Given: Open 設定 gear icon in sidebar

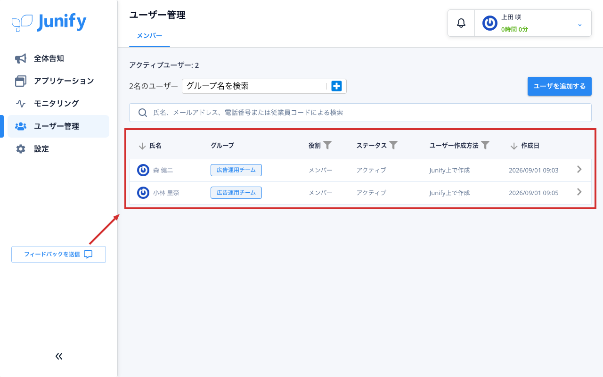Looking at the screenshot, I should click(20, 149).
